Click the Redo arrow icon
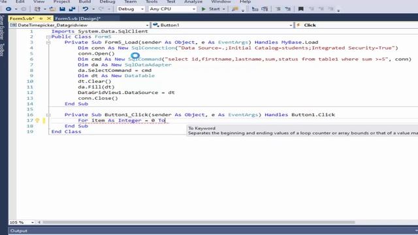The image size is (418, 235). point(101,9)
